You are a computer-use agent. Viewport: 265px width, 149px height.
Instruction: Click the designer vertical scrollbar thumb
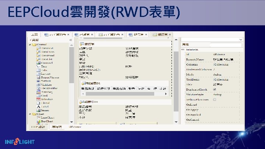tap(176, 81)
